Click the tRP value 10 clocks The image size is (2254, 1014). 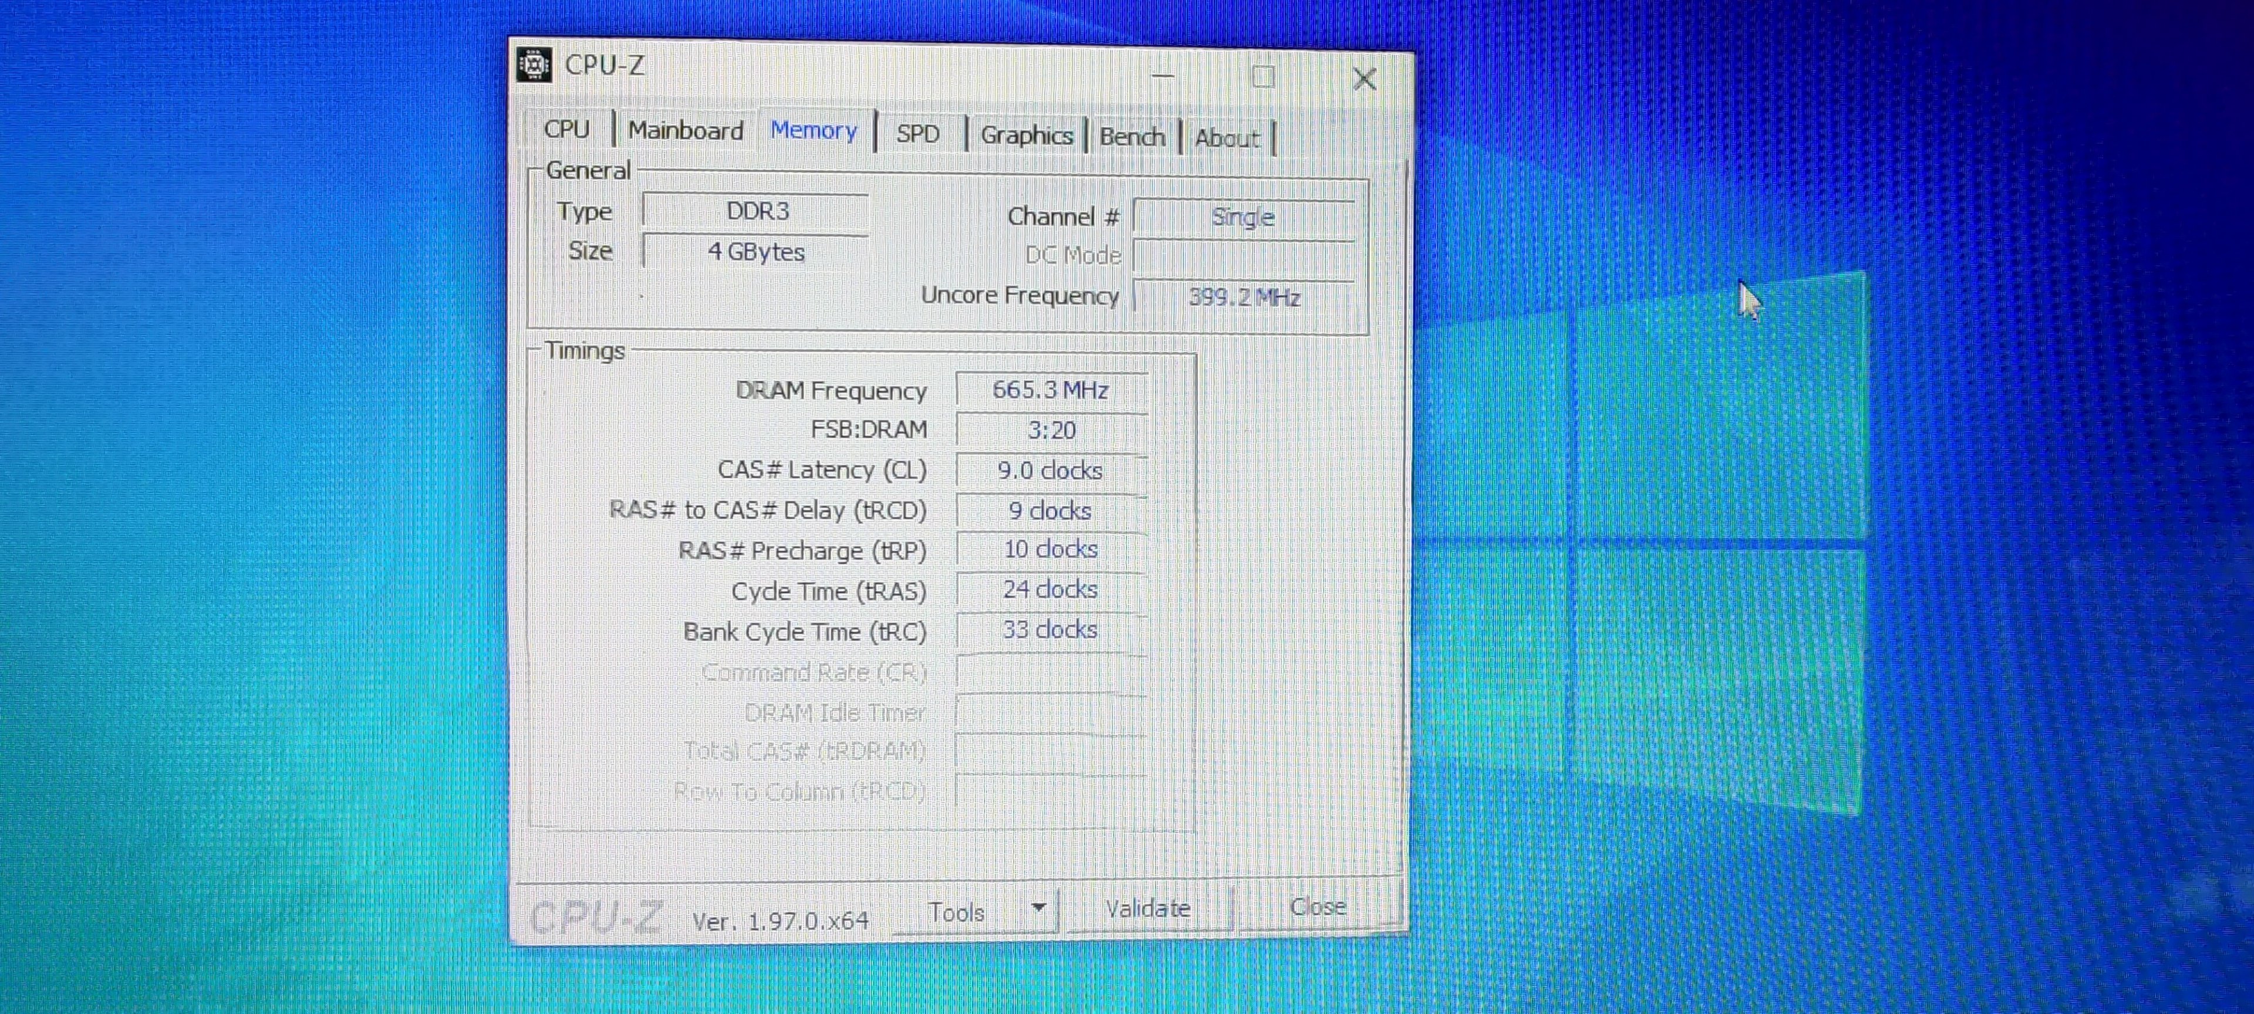pyautogui.click(x=1051, y=549)
